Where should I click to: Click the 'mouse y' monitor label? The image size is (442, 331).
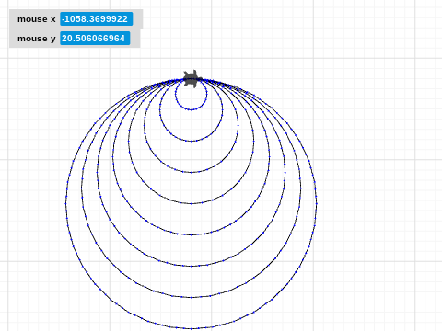[37, 39]
